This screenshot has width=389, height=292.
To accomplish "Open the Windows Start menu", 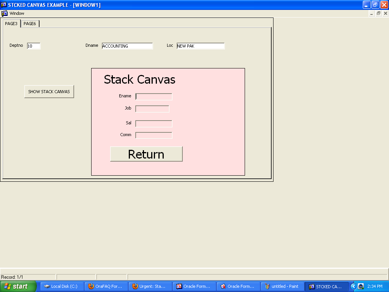I will click(18, 286).
